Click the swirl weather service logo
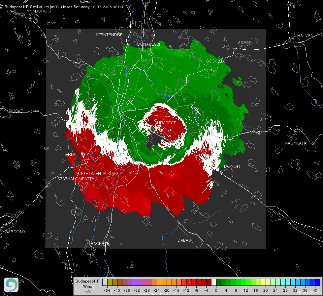This screenshot has width=323, height=296. (x=11, y=285)
